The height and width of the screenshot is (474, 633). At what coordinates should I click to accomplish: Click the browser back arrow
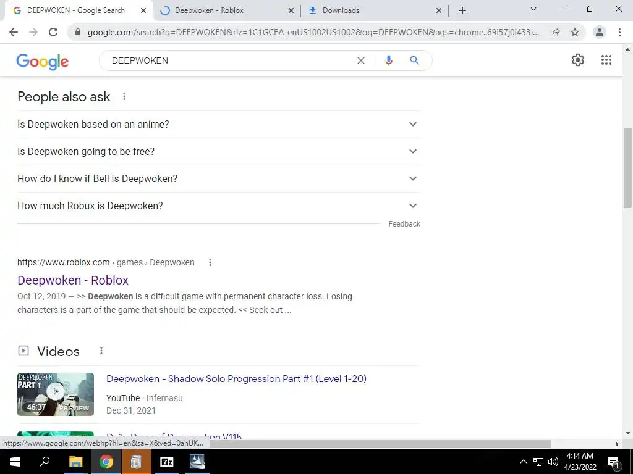14,32
